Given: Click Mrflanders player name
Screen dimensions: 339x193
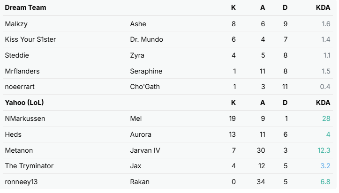Looking at the screenshot, I should click(22, 71).
